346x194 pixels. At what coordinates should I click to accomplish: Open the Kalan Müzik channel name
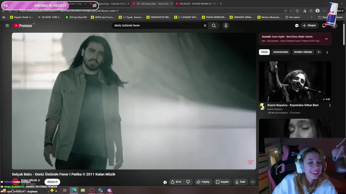[29, 180]
